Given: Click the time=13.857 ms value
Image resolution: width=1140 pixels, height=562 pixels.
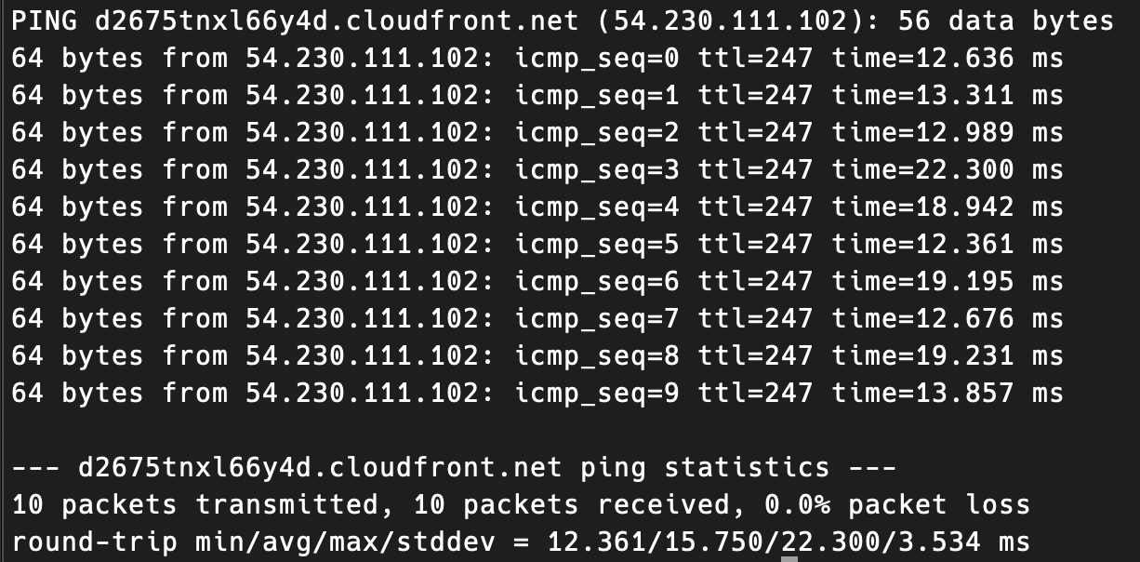Looking at the screenshot, I should (947, 394).
